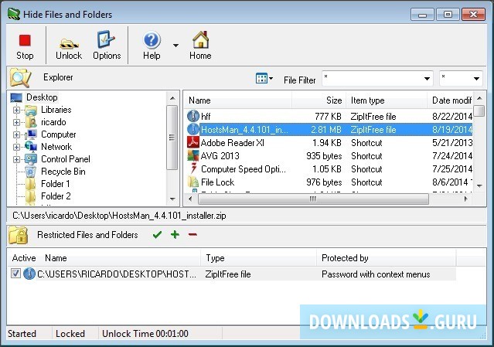Click the red Stop protection button
This screenshot has width=494, height=347.
[25, 46]
